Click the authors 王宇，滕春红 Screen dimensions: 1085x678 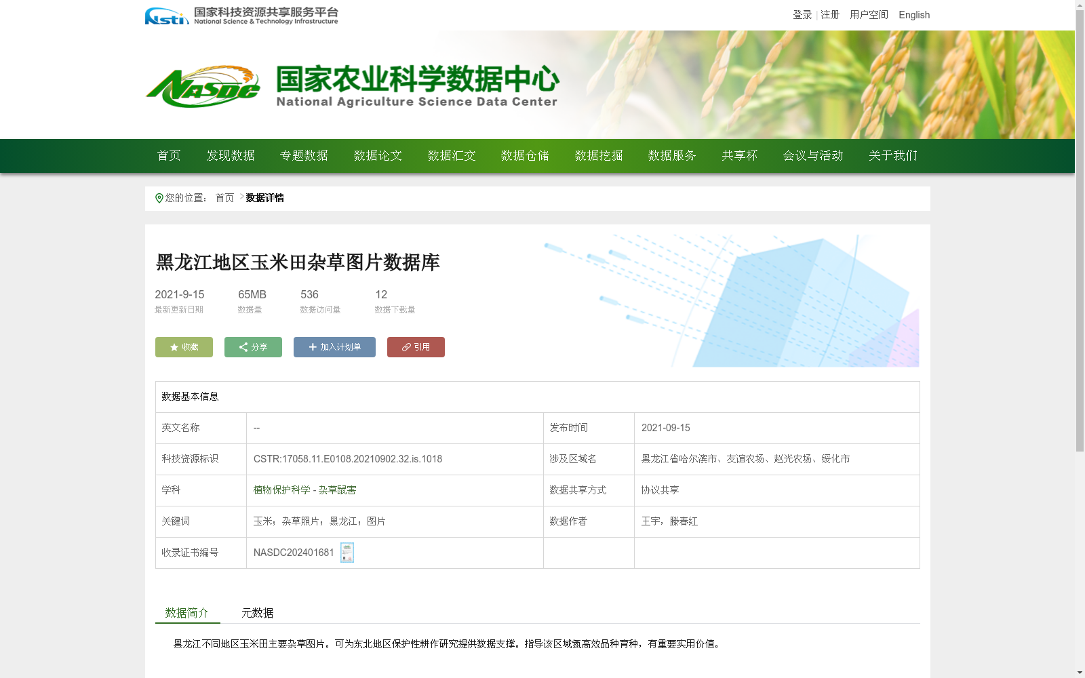(x=669, y=521)
